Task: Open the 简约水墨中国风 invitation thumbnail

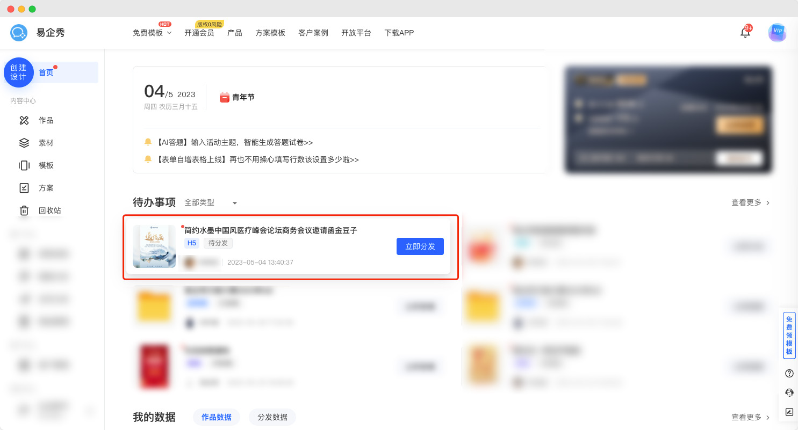Action: (x=154, y=246)
